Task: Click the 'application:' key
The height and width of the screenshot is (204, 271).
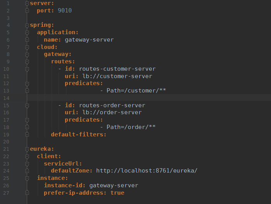Action: [x=58, y=32]
